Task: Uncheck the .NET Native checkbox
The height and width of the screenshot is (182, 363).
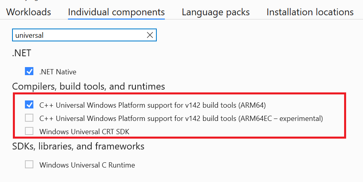Action: coord(29,72)
